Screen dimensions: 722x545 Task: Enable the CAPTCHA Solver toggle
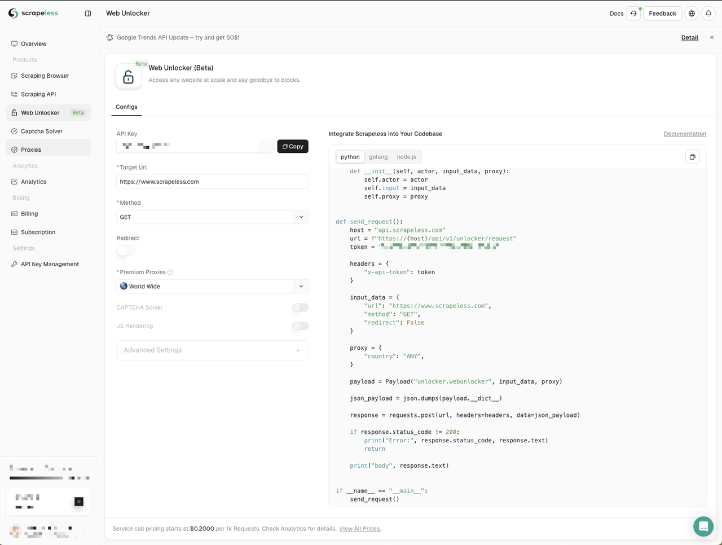(x=300, y=307)
